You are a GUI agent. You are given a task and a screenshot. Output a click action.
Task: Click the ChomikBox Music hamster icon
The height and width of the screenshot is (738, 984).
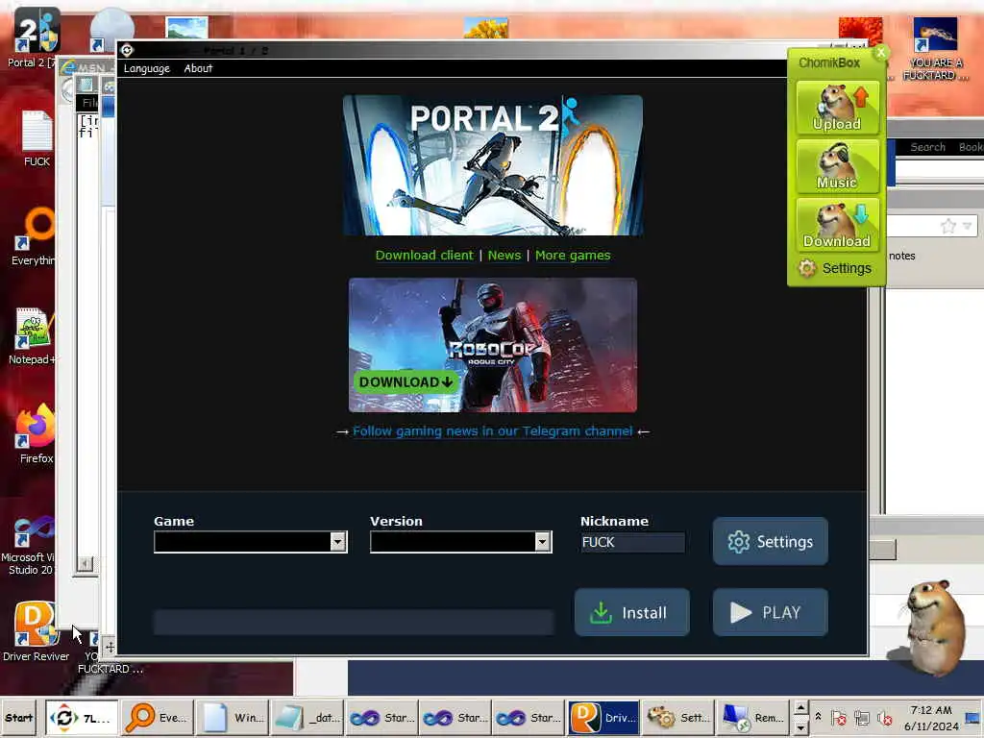pyautogui.click(x=837, y=166)
